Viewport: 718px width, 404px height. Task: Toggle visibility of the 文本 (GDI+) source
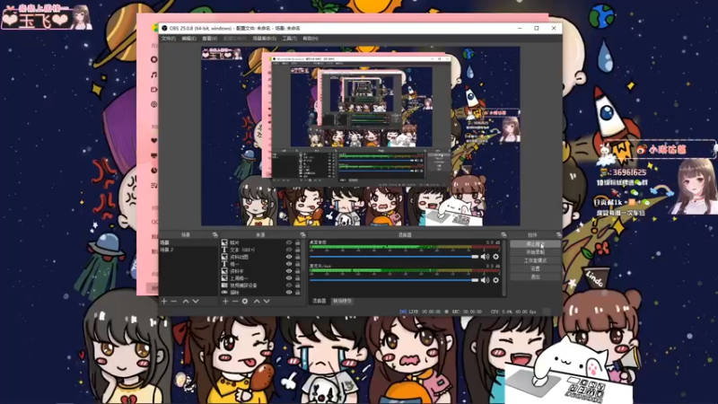click(289, 250)
